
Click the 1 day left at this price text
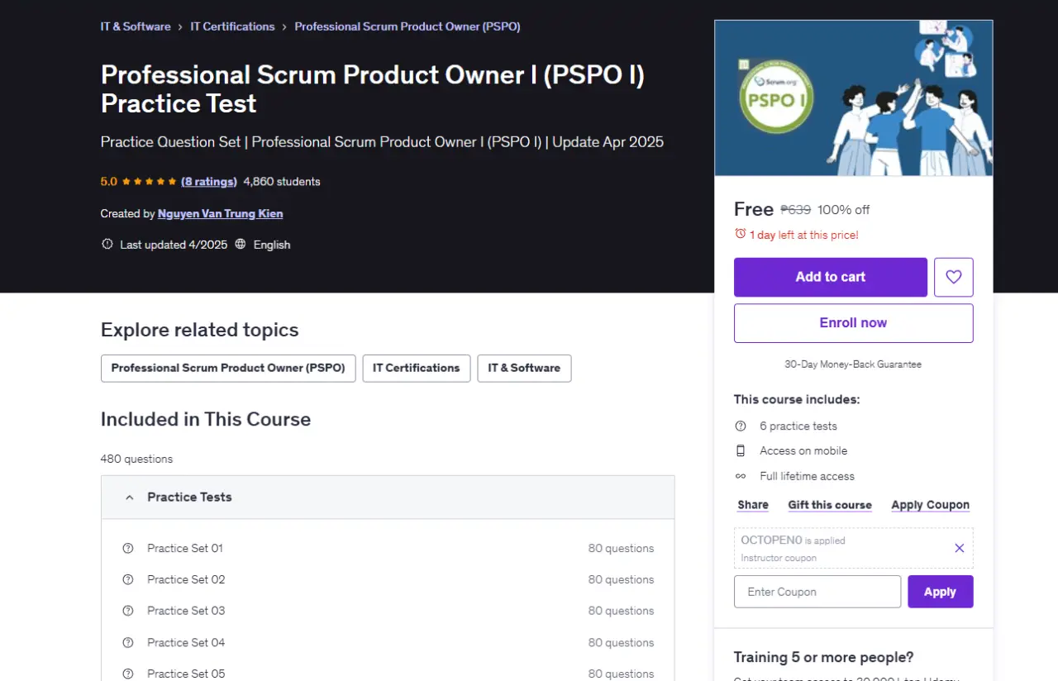(804, 235)
